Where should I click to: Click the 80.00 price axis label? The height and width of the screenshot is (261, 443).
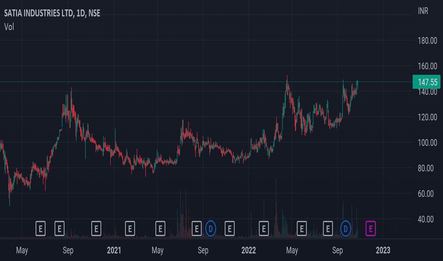pyautogui.click(x=425, y=168)
